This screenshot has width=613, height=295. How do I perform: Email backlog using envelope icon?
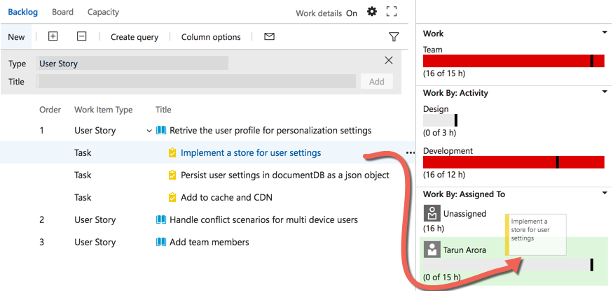coord(269,36)
